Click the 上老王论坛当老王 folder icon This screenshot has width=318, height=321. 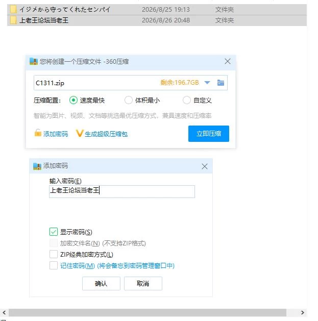[13, 20]
